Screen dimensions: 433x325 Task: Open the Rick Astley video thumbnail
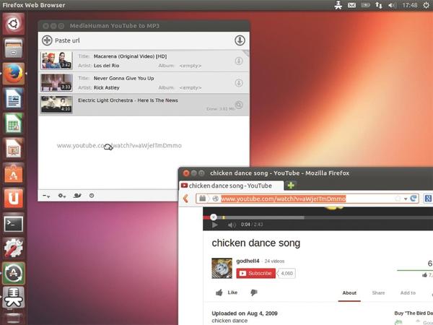click(x=56, y=82)
